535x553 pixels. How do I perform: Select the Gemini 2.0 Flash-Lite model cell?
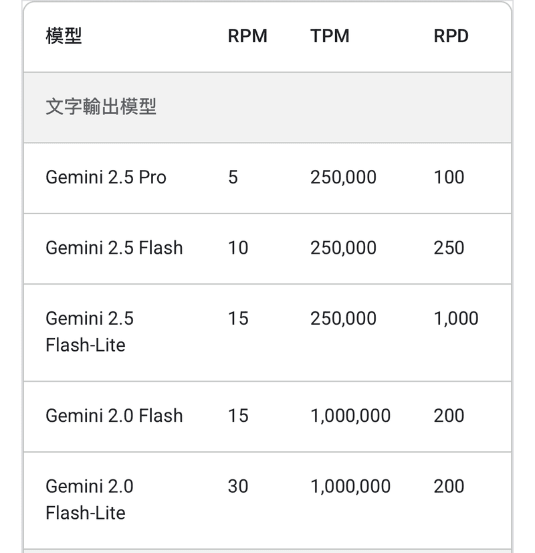pos(90,499)
